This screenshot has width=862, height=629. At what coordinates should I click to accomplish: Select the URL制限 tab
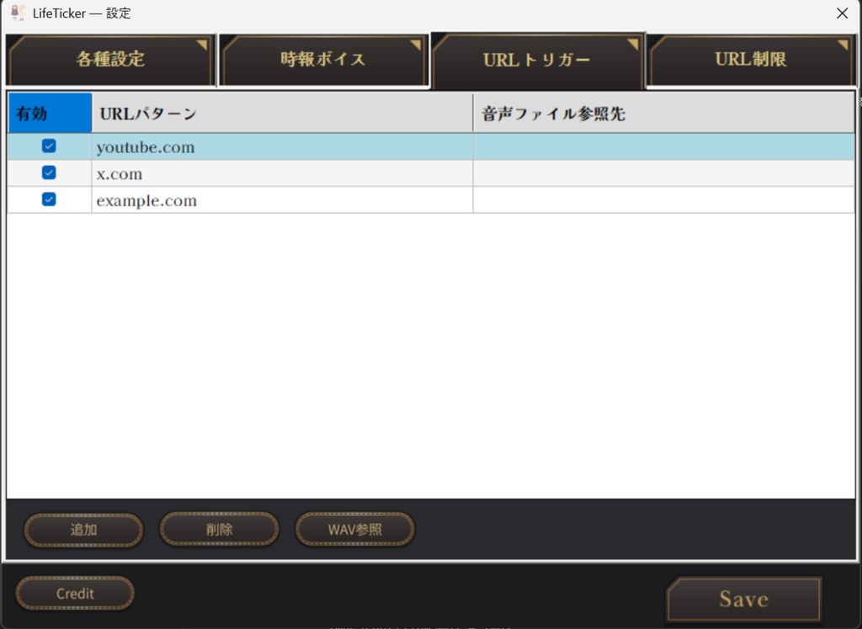(x=750, y=59)
